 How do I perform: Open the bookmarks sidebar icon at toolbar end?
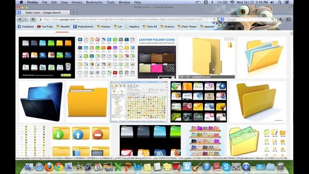pyautogui.click(x=288, y=19)
